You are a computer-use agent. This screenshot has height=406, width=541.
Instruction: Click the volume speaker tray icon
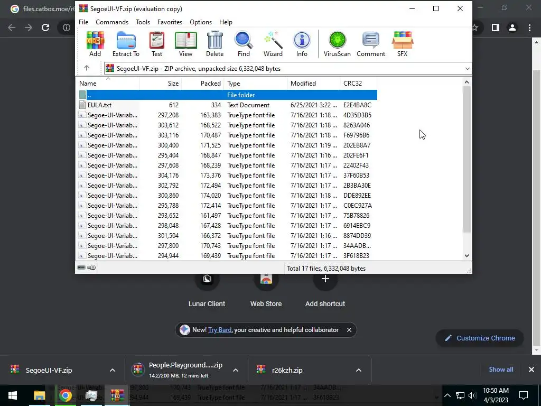(x=472, y=395)
